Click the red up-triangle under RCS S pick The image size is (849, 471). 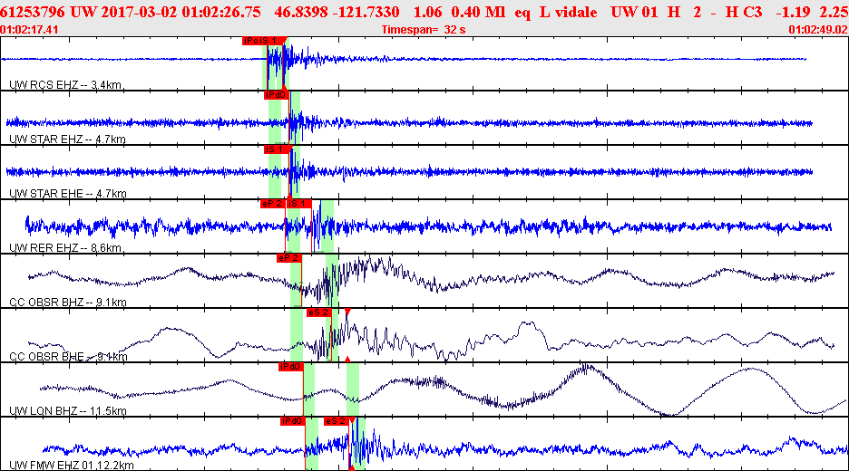coord(284,88)
